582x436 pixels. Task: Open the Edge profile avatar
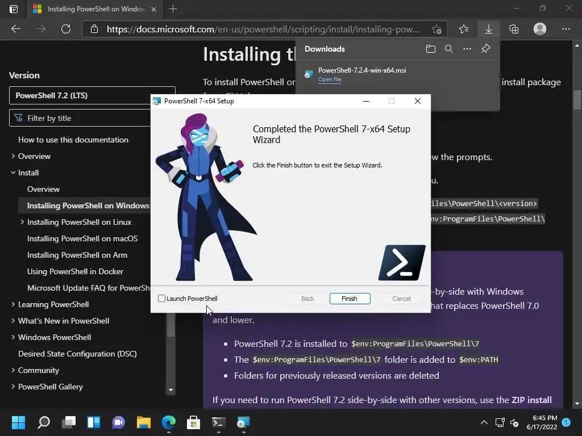click(x=540, y=29)
